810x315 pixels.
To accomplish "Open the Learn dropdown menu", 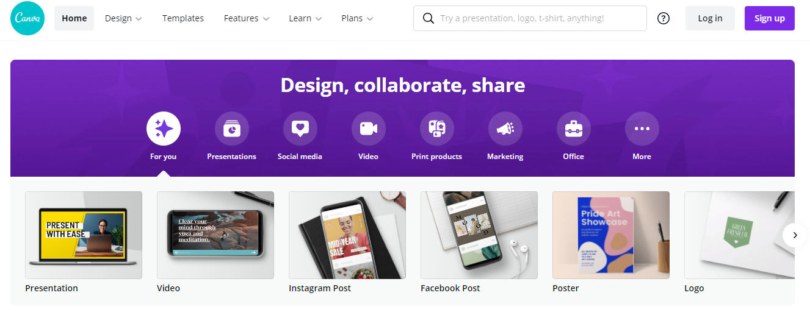I will click(x=305, y=18).
